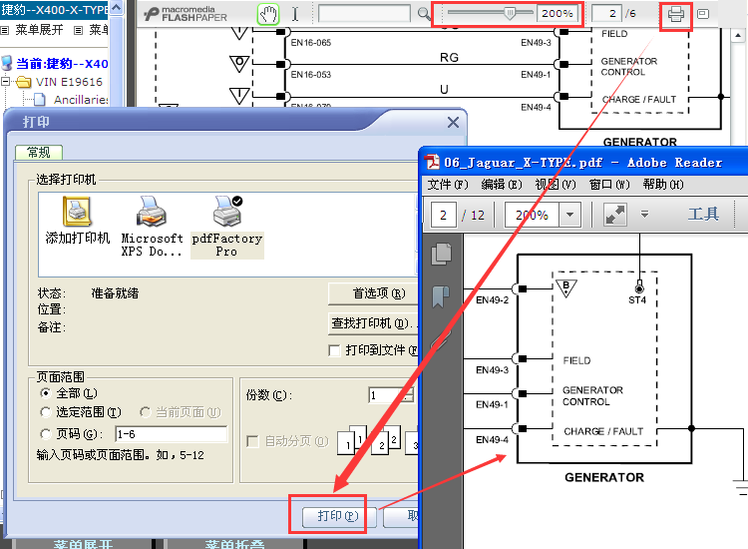The image size is (748, 549).
Task: Adjust the FlashPaper zoom slider handle
Action: pyautogui.click(x=510, y=13)
